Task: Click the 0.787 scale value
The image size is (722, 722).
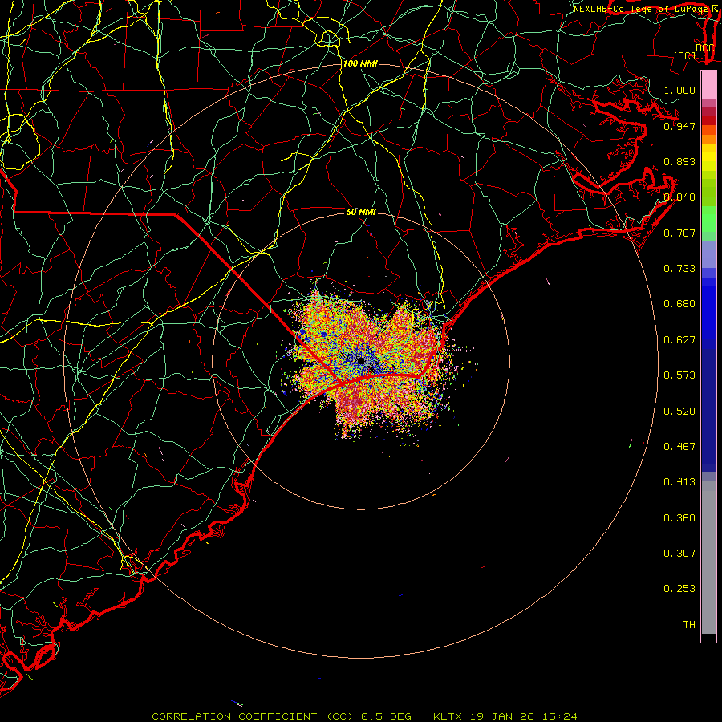Action: click(679, 233)
